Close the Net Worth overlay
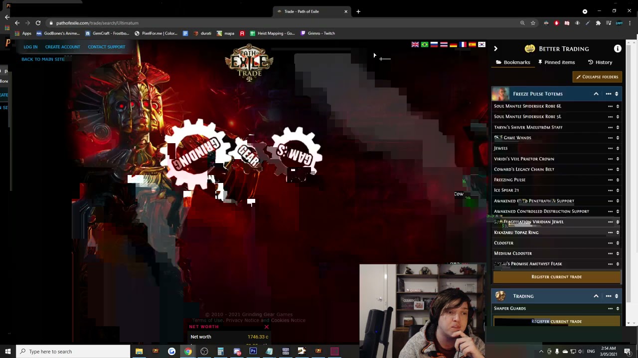The height and width of the screenshot is (358, 638). (x=267, y=327)
